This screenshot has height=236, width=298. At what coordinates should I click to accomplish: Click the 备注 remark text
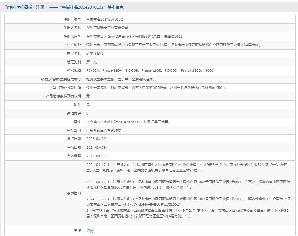pyautogui.click(x=128, y=122)
